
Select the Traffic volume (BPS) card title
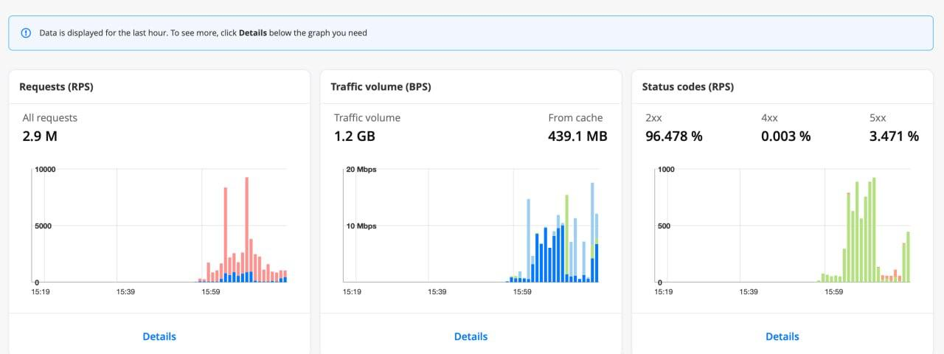tap(381, 87)
